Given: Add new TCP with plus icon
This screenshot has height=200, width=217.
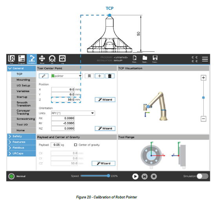Looking at the screenshot, I should (x=100, y=76).
